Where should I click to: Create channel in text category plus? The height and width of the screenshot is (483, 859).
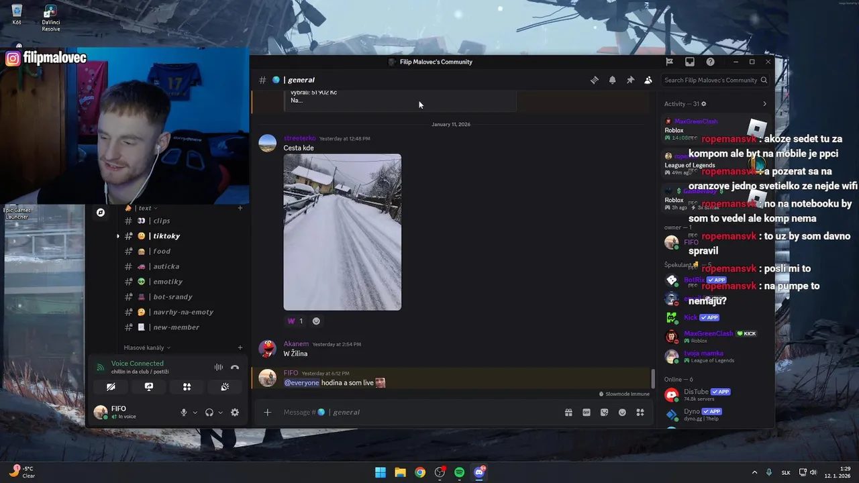tap(240, 208)
